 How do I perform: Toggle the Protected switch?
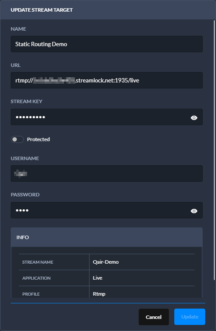pos(17,139)
